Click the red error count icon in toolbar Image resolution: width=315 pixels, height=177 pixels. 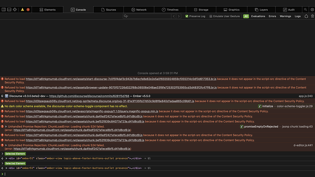pyautogui.click(x=28, y=10)
